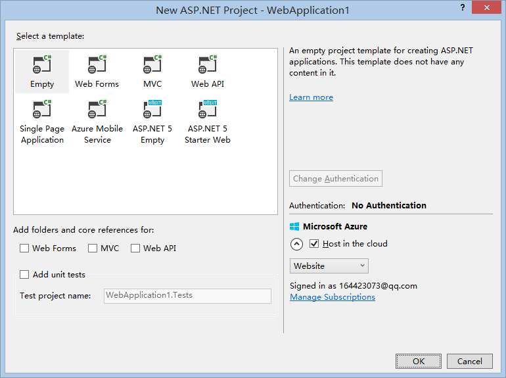This screenshot has width=506, height=378.
Task: Click the dialog title bar text
Action: [253, 11]
